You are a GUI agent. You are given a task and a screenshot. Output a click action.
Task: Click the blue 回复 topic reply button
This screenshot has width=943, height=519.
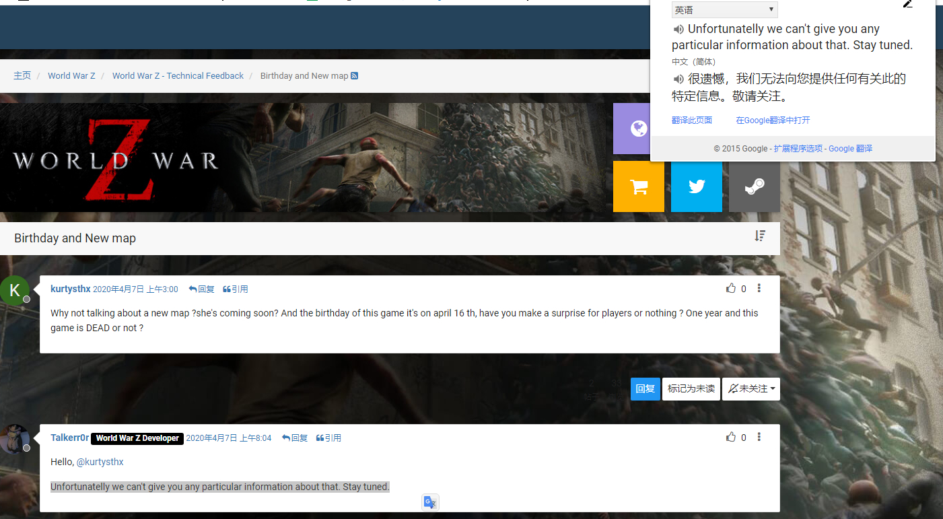point(645,389)
